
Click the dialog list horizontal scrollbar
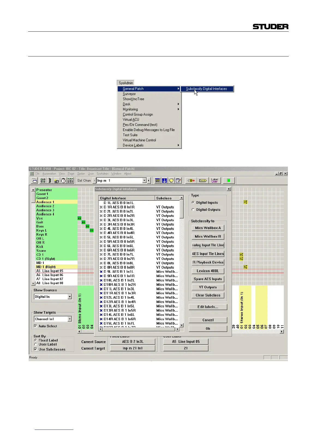click(x=139, y=329)
